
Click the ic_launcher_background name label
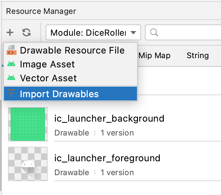[x=109, y=118]
